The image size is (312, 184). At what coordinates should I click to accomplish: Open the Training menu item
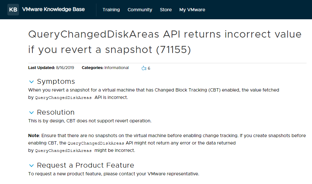(x=111, y=10)
